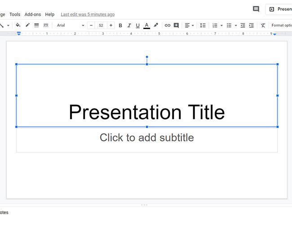Add a comment using toolbar icon
Screen dimensions: 292x226
click(x=176, y=26)
